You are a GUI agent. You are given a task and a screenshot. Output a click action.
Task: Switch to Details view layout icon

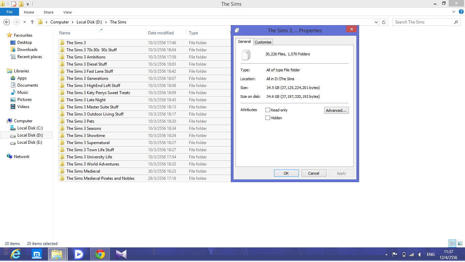[x=452, y=243]
